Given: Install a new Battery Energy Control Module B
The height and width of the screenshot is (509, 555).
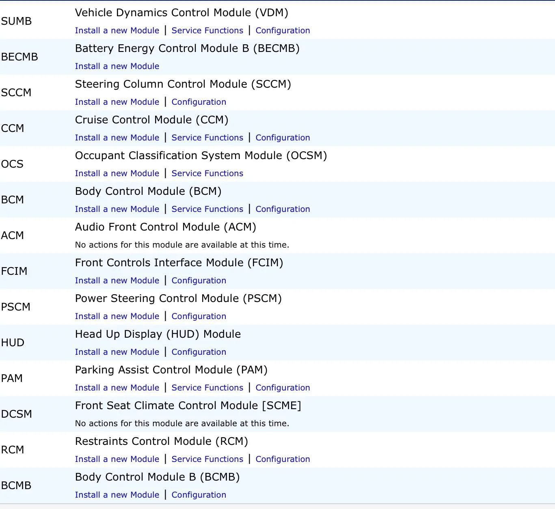Looking at the screenshot, I should (117, 66).
